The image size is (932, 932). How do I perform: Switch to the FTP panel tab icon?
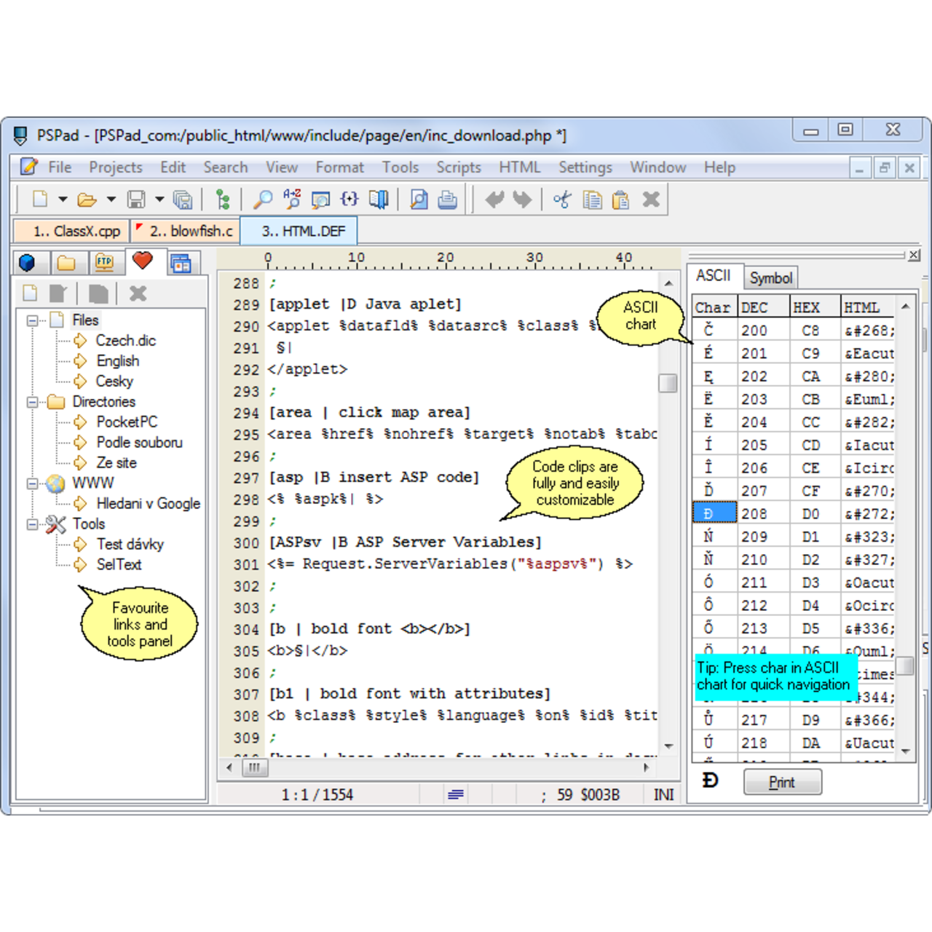104,262
